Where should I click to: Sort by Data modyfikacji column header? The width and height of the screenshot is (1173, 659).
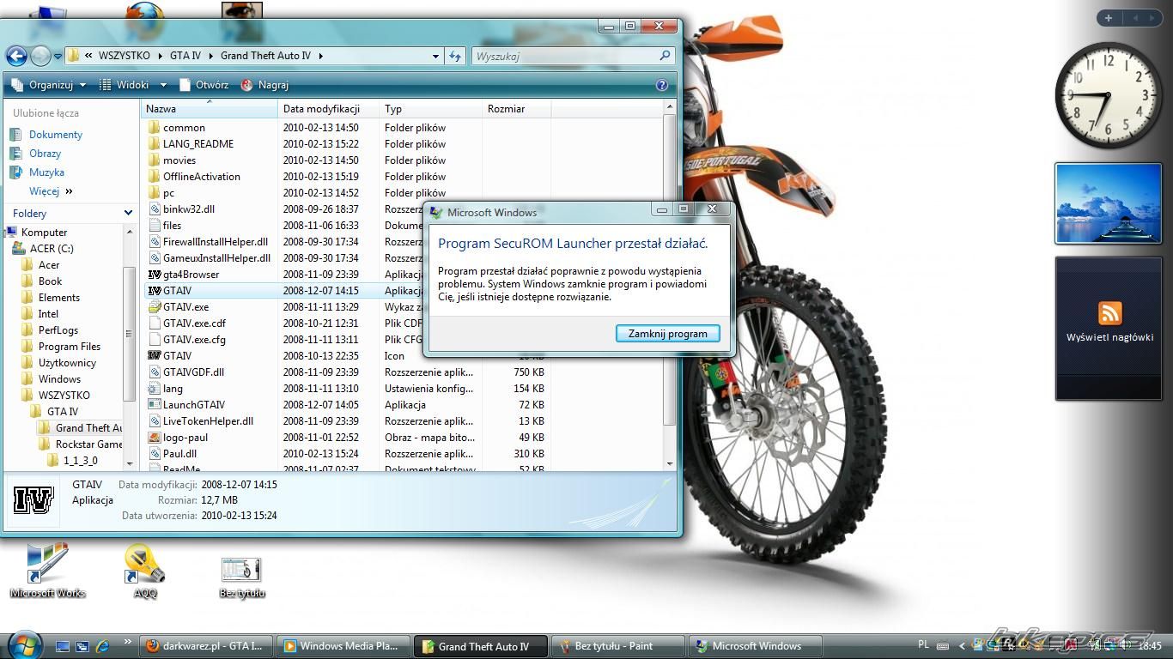[x=329, y=109]
